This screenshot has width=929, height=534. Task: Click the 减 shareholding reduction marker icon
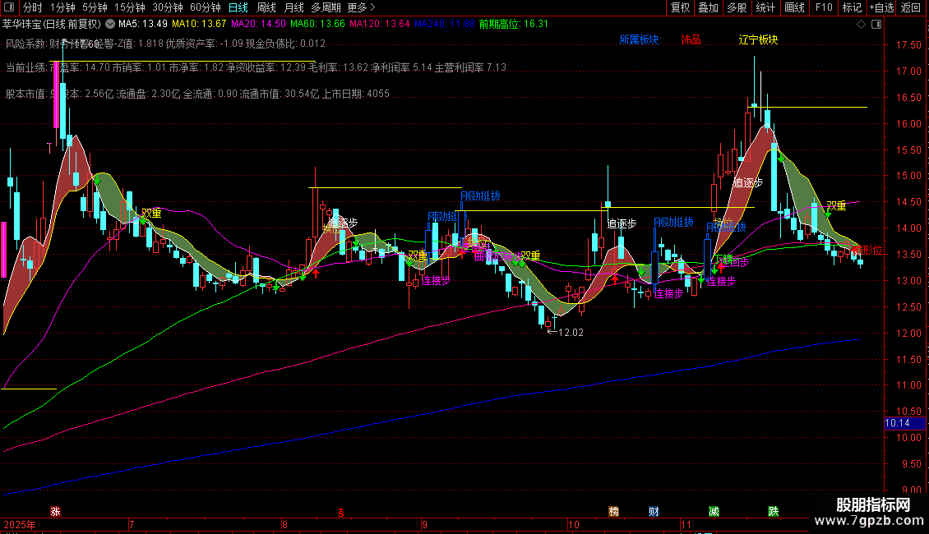coord(714,512)
